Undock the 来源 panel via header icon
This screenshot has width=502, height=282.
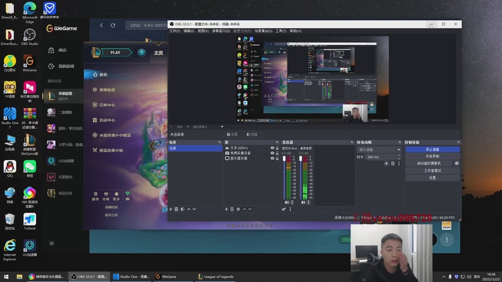277,142
